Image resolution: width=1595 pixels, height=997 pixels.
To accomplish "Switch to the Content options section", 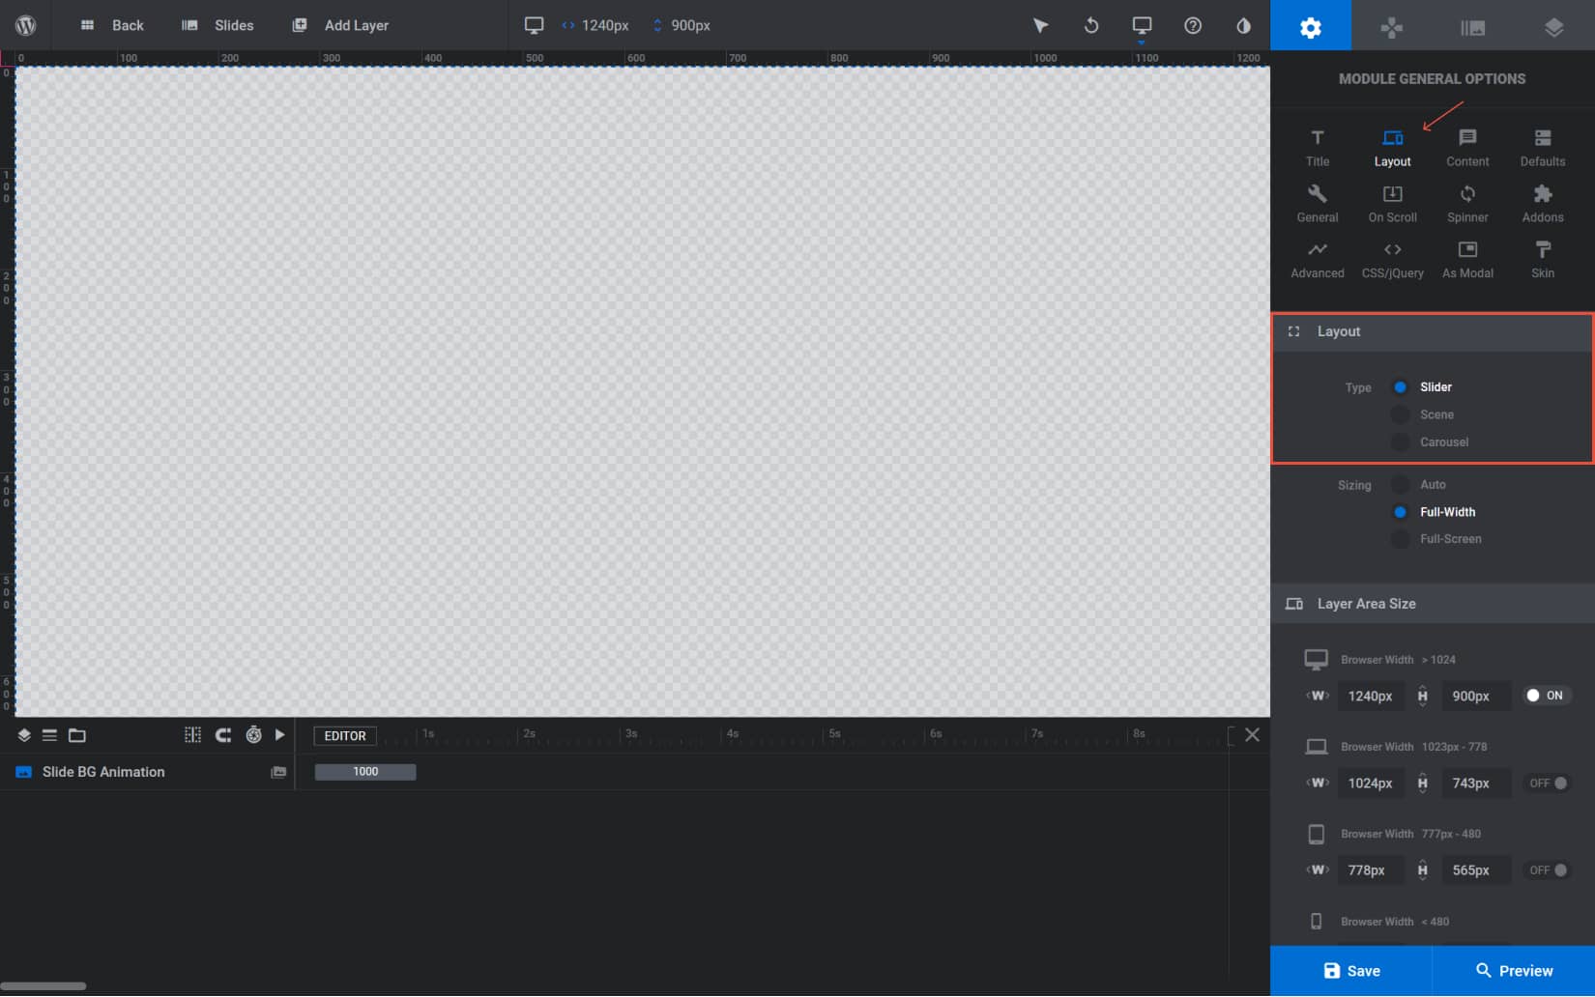I will (x=1466, y=147).
